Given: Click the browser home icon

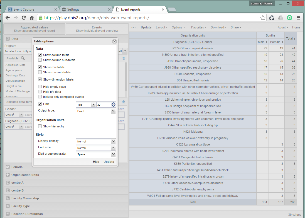Looking at the screenshot, I should [x=32, y=18].
